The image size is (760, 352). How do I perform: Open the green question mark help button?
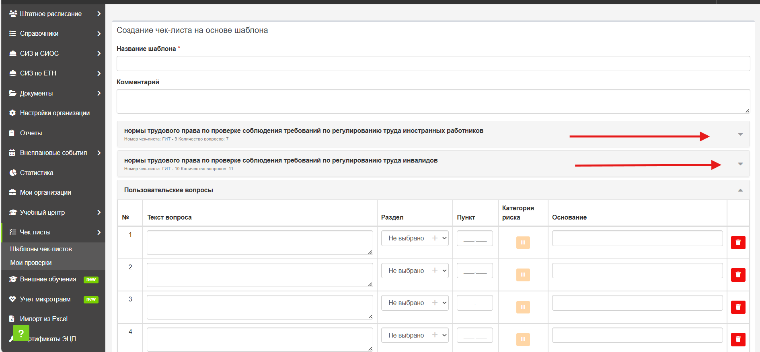coord(21,333)
